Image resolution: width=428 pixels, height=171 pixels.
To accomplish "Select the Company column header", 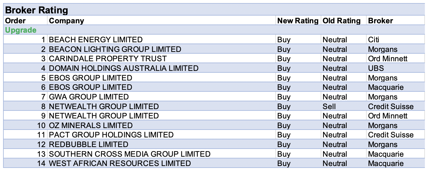I will coord(67,21).
